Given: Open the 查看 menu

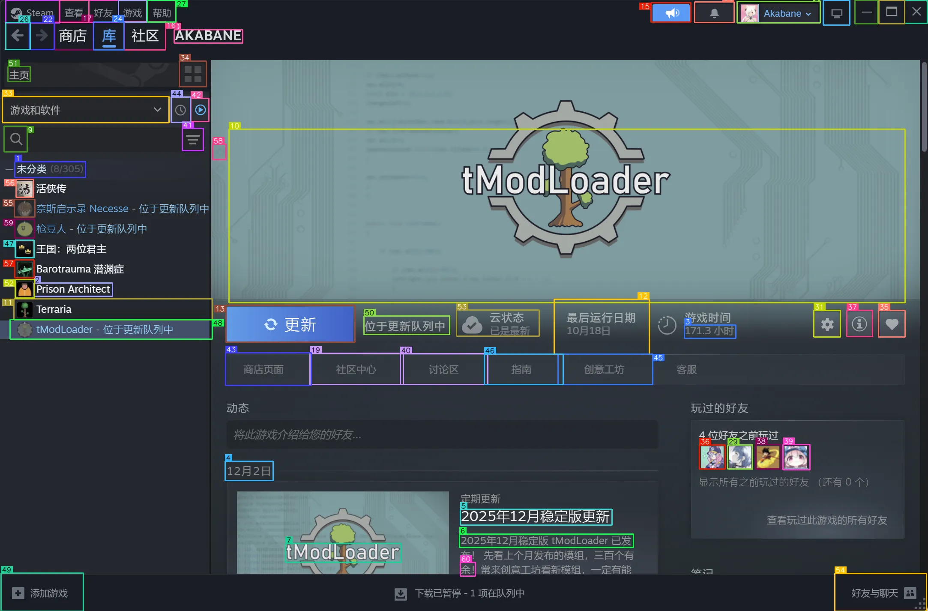Looking at the screenshot, I should 74,13.
